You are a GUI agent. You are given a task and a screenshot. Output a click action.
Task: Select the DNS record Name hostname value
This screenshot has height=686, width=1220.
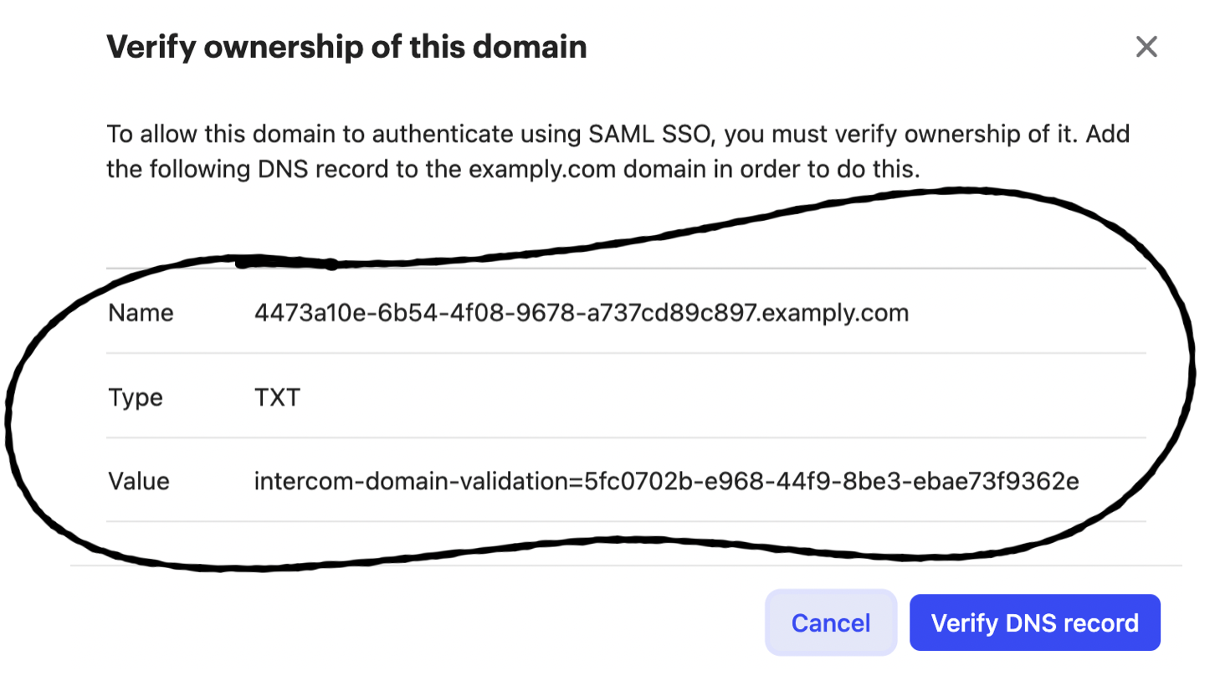581,313
